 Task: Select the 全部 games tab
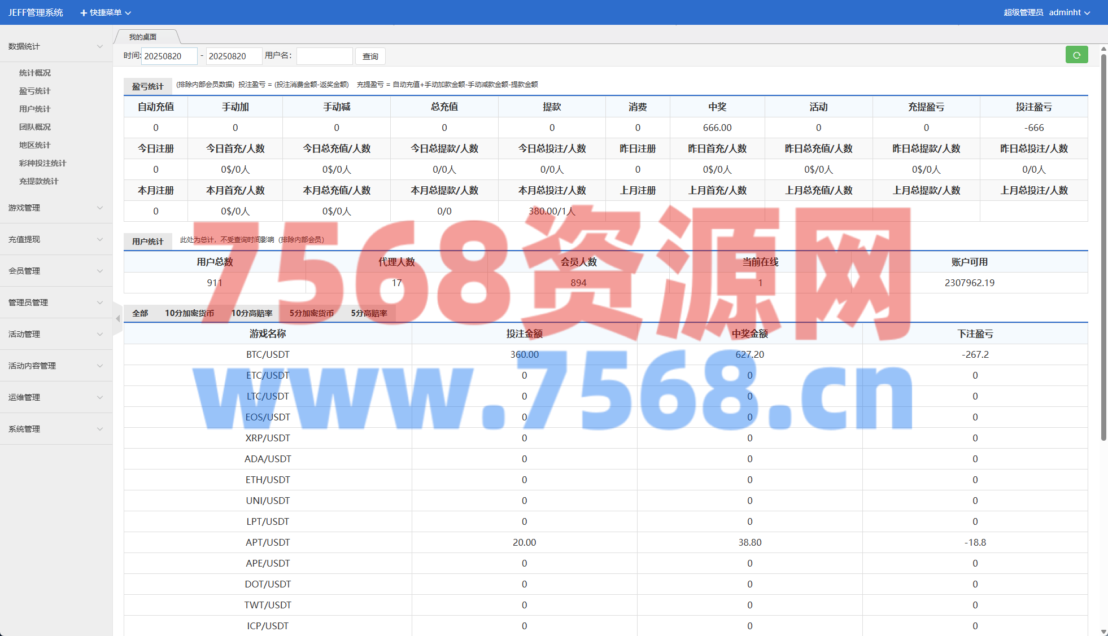[140, 313]
